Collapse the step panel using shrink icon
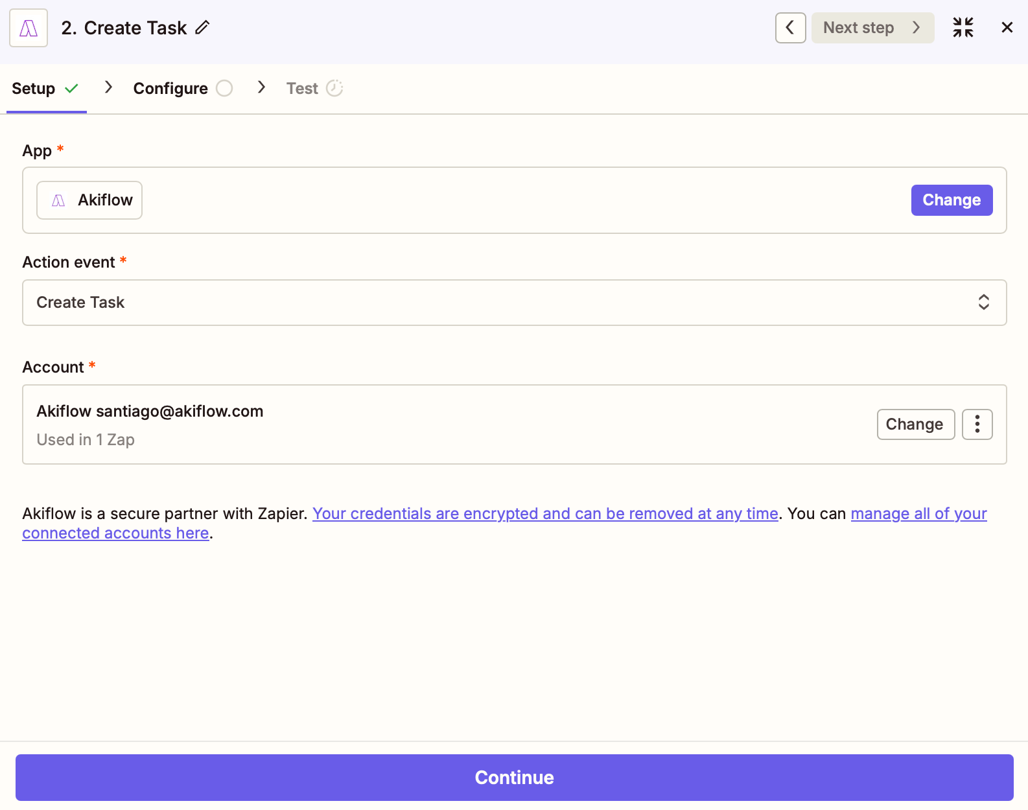 pos(963,27)
